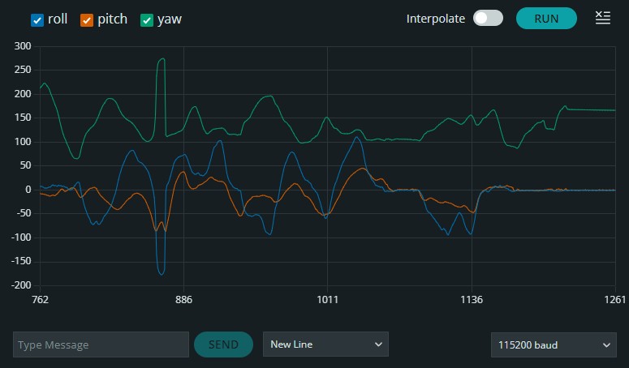Click the clear graph icon next to RUN
Viewport: 629px width, 368px height.
pyautogui.click(x=602, y=18)
